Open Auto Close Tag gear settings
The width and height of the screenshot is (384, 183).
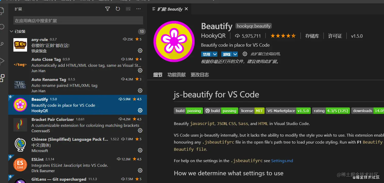coord(140,70)
